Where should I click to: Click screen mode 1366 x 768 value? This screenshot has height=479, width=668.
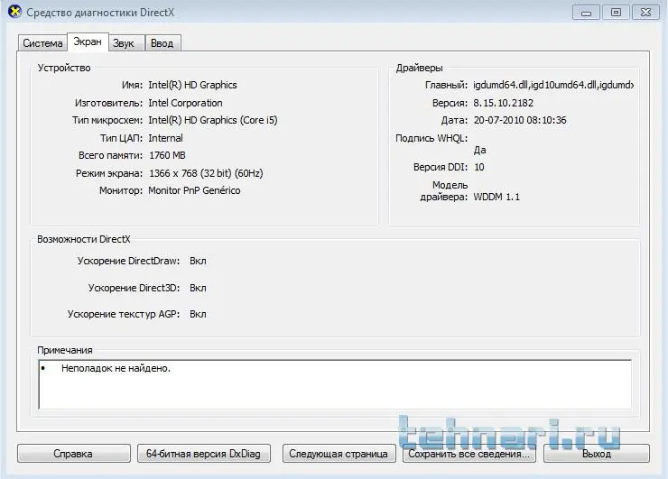pyautogui.click(x=206, y=173)
